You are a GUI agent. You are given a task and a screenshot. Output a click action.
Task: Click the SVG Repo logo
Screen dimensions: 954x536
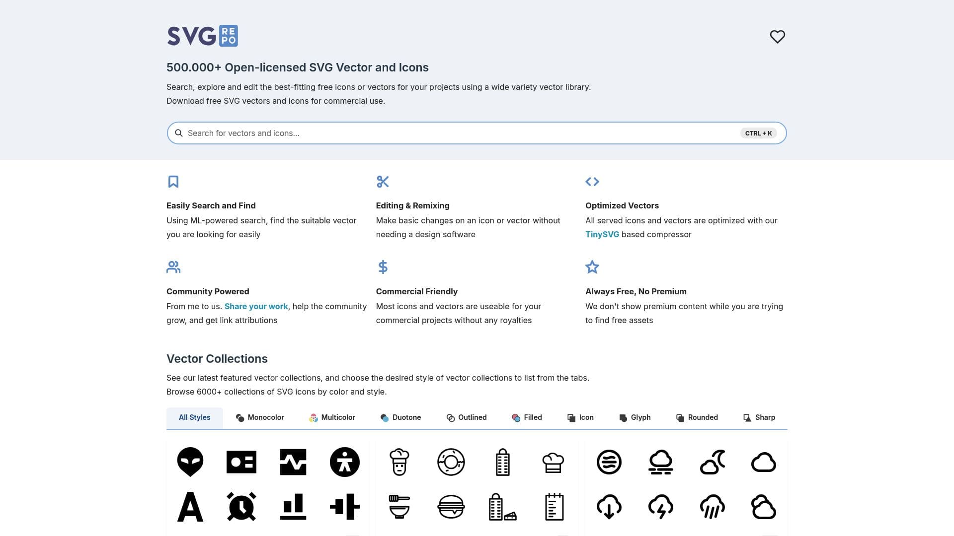tap(202, 36)
